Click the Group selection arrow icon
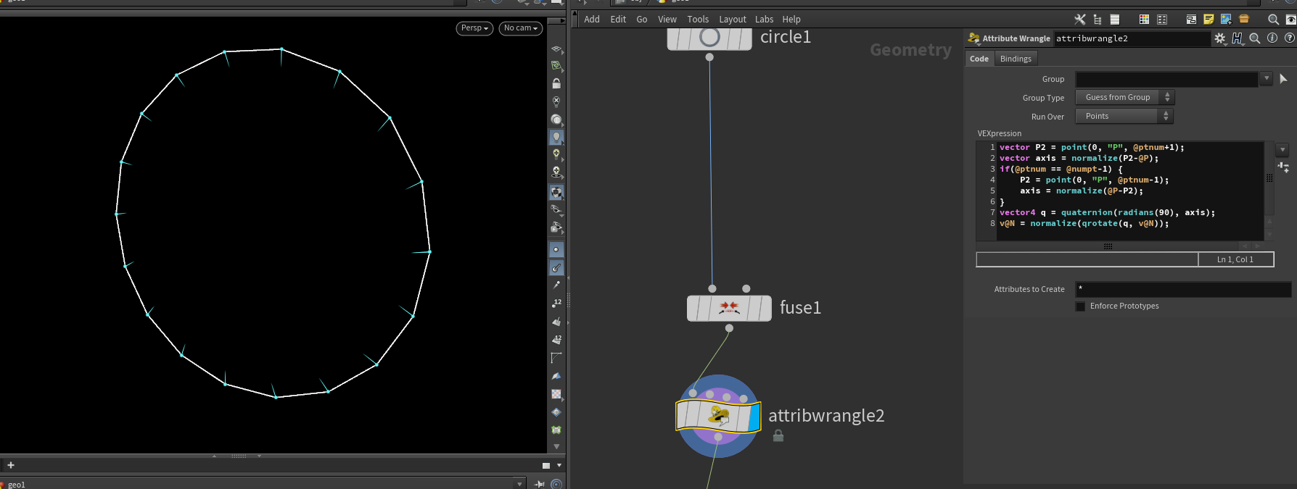Viewport: 1297px width, 489px height. 1283,79
